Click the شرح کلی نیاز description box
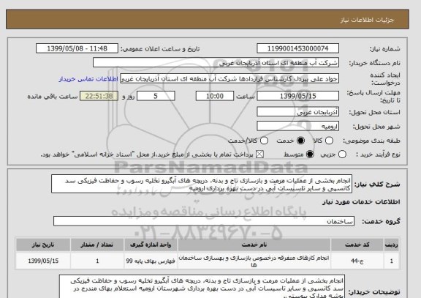 [202, 184]
